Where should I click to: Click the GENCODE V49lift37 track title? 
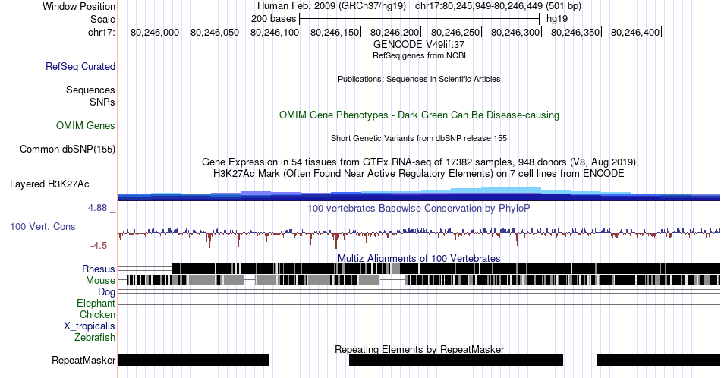point(419,45)
